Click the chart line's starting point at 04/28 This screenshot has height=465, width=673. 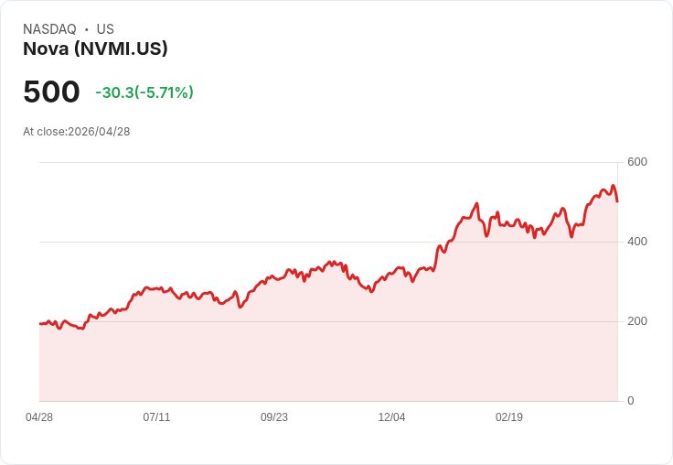pos(40,324)
